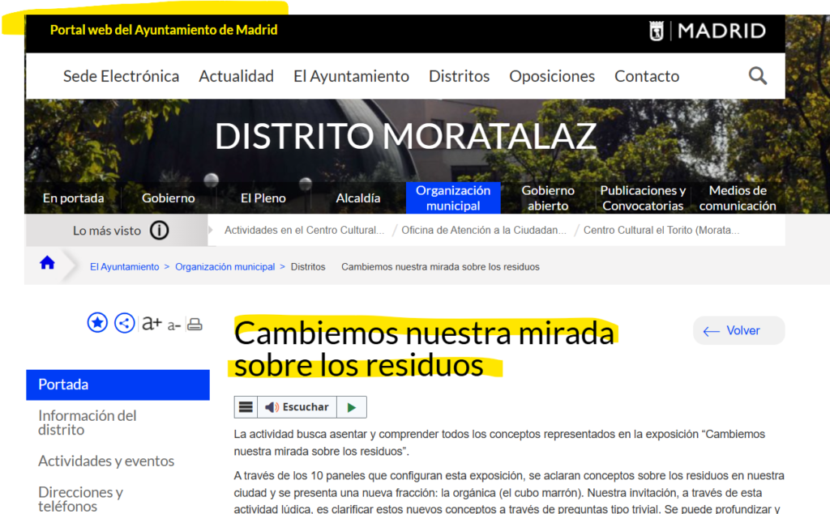The height and width of the screenshot is (514, 830).
Task: Open search with the magnifying glass icon
Action: click(x=757, y=75)
